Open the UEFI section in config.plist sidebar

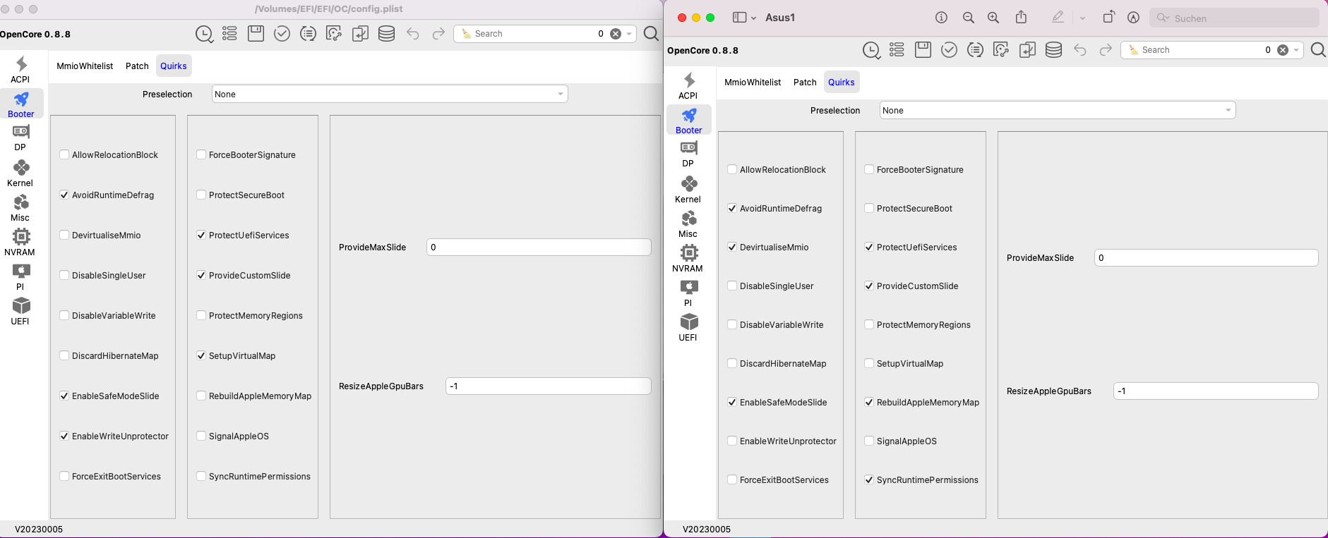point(20,312)
